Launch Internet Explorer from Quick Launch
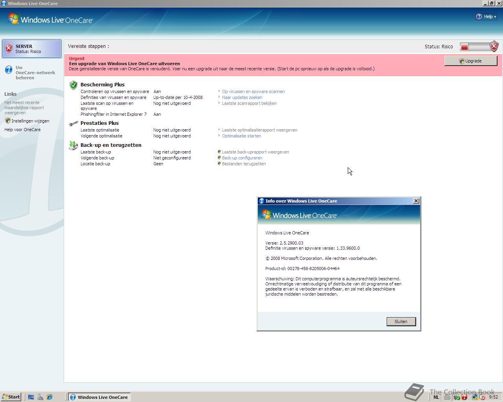This screenshot has height=402, width=503. [50, 397]
